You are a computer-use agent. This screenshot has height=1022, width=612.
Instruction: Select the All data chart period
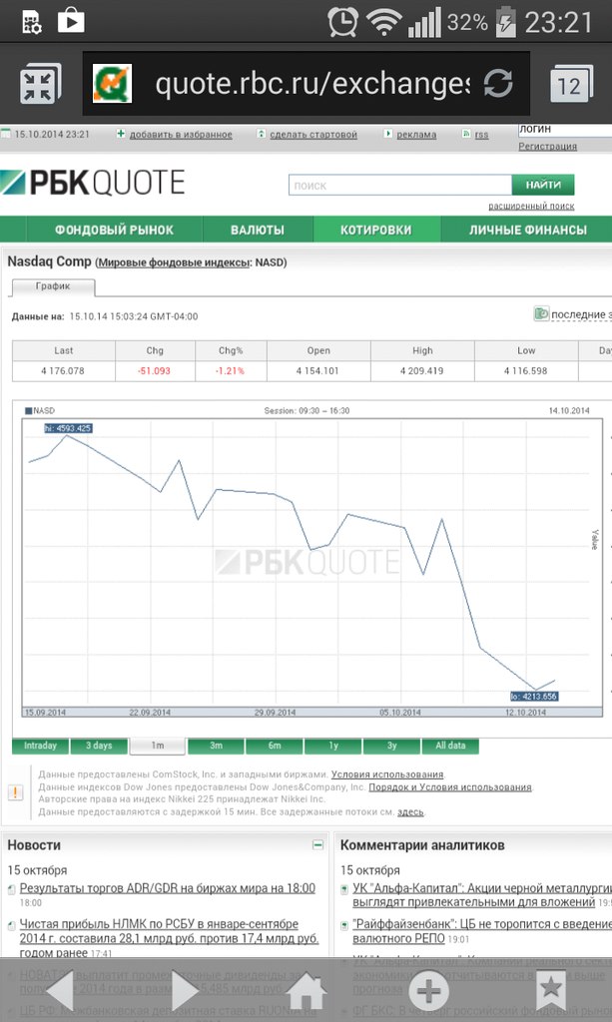[450, 746]
